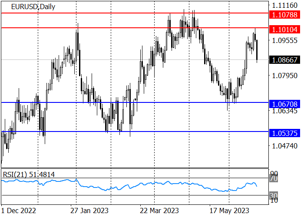
Task: Click the last black candlestick on the chart
Action: [257, 50]
